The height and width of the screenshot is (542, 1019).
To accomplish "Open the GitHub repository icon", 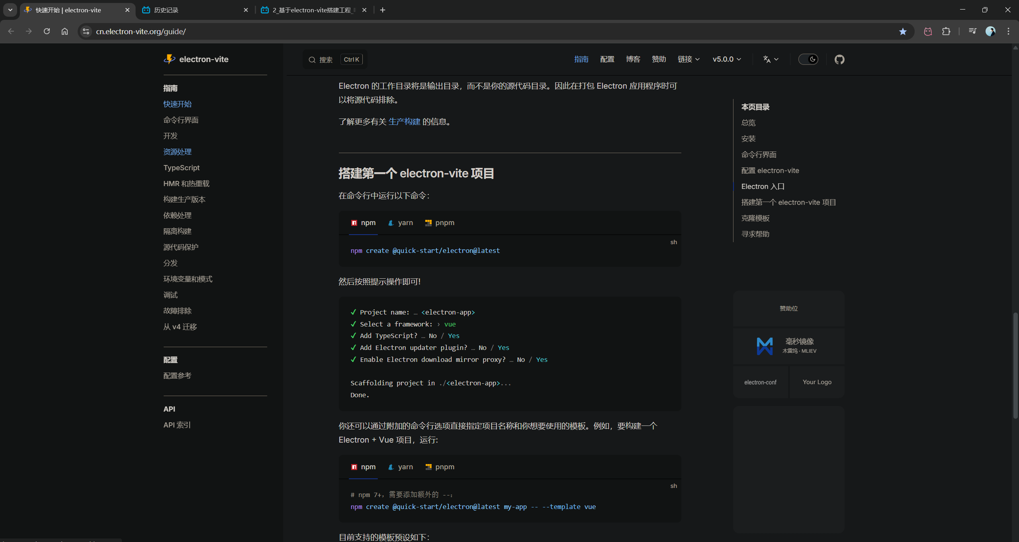I will tap(839, 59).
